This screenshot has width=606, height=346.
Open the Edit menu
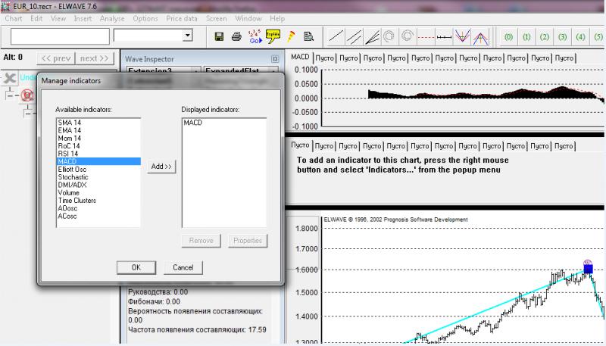(x=36, y=18)
